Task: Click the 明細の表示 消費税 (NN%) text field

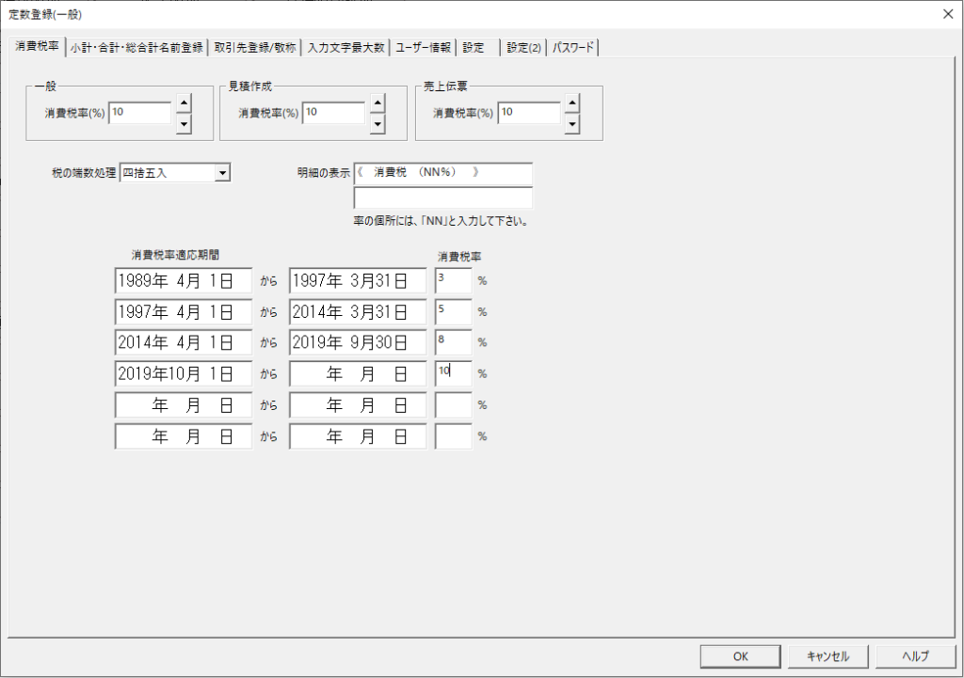Action: (x=442, y=174)
